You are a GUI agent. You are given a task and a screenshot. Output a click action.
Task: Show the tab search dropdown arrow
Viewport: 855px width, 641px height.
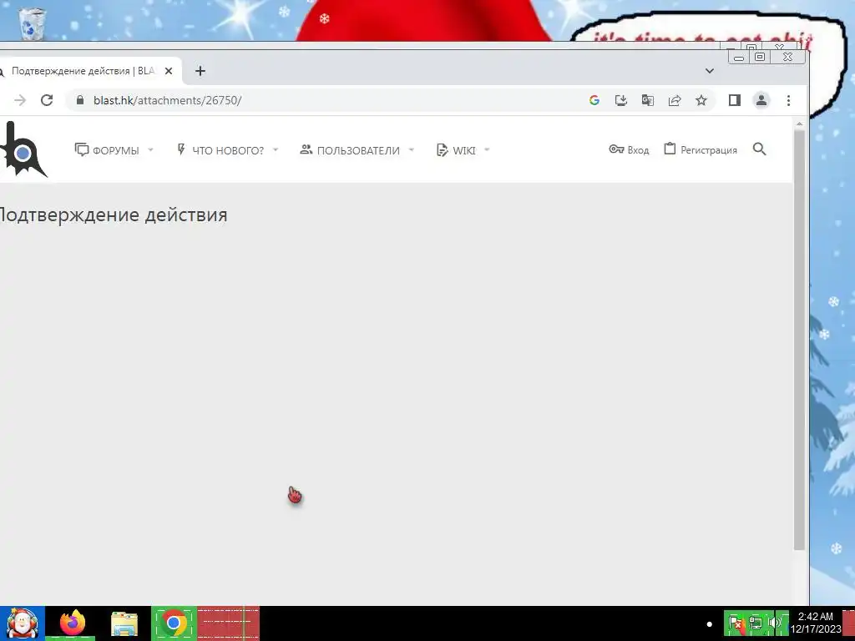coord(710,71)
